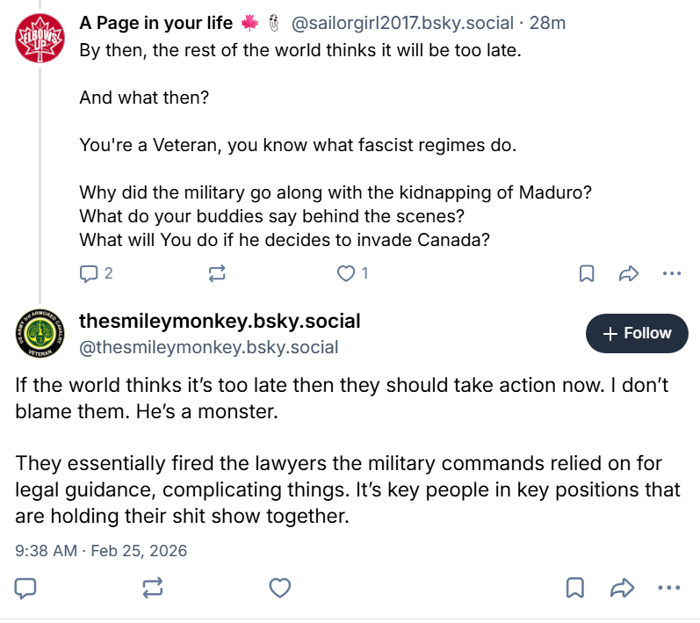Bookmark the sailorgirl2017 post
The width and height of the screenshot is (700, 623).
[587, 273]
